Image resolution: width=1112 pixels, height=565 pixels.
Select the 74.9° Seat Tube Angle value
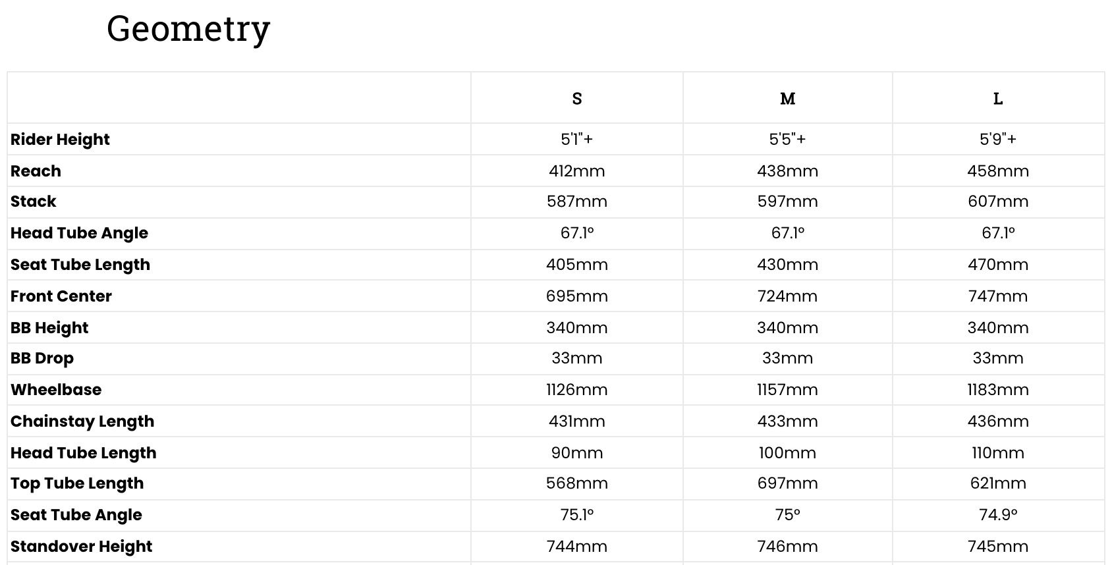pyautogui.click(x=998, y=515)
